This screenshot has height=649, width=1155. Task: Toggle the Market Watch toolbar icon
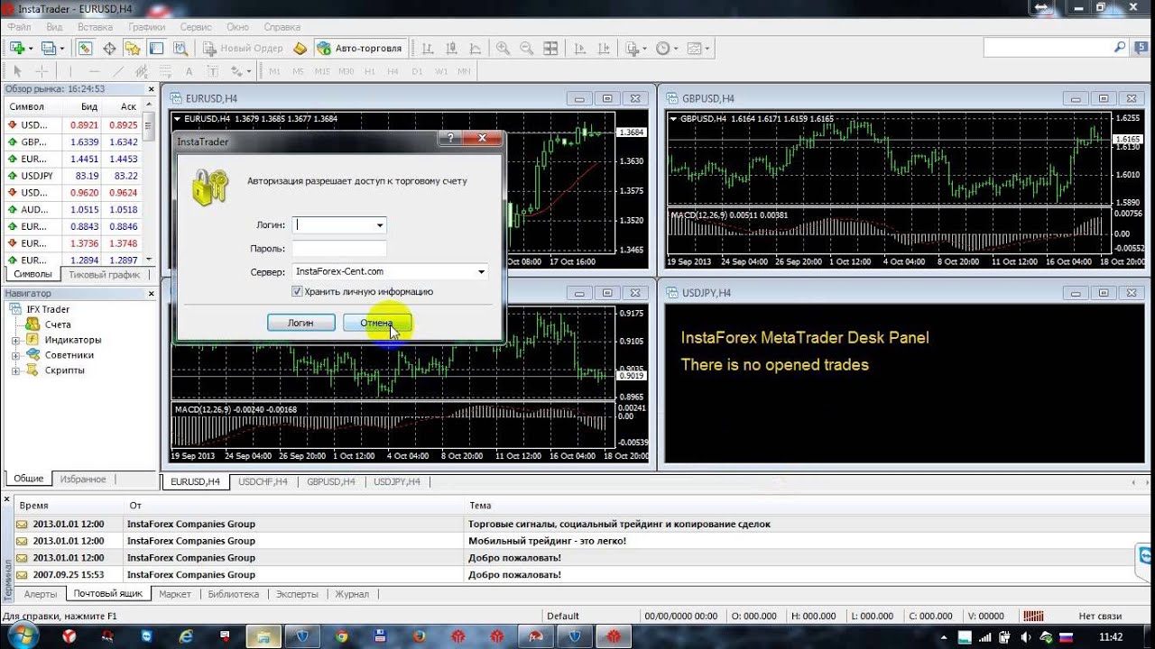pos(86,48)
